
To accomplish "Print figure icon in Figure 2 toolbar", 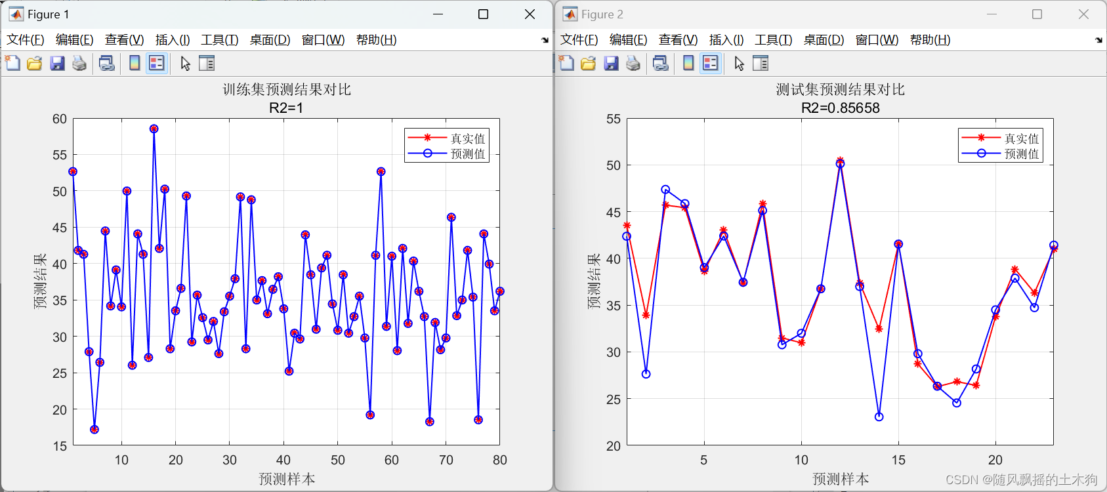I will click(633, 63).
